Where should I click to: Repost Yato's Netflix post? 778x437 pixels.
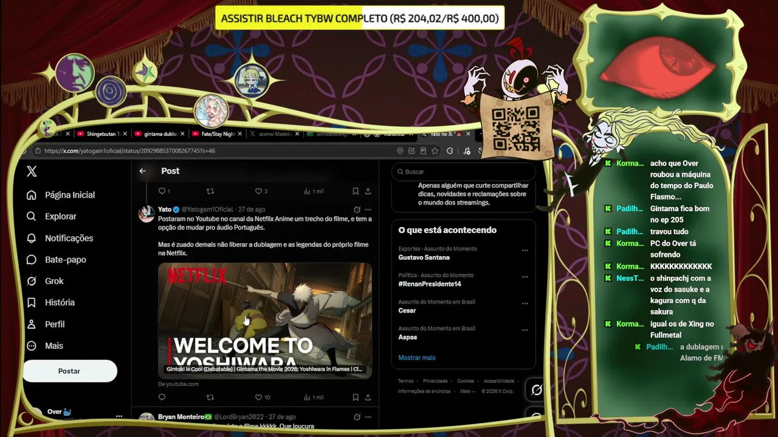(210, 398)
